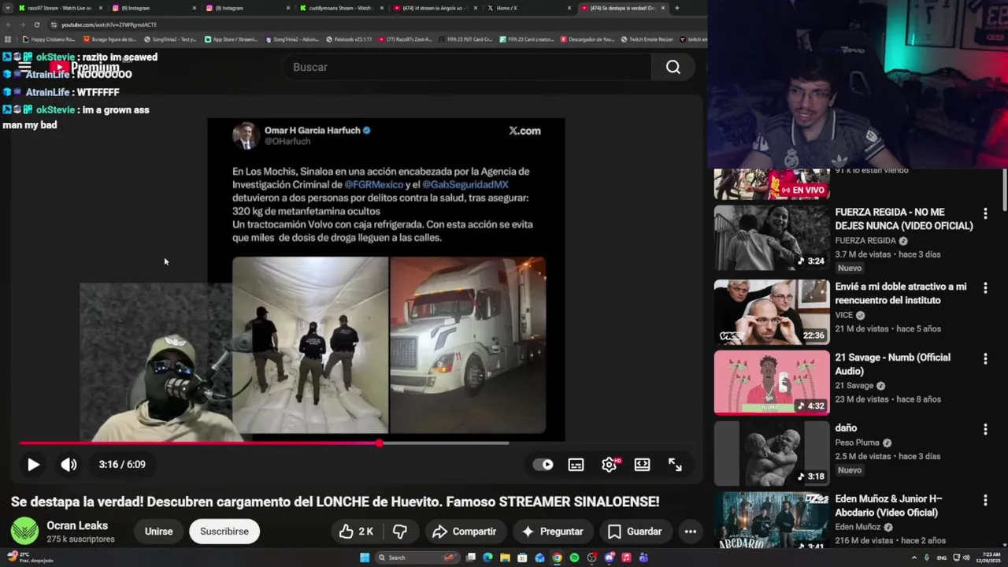Click the YouTube Premium logo

[85, 67]
